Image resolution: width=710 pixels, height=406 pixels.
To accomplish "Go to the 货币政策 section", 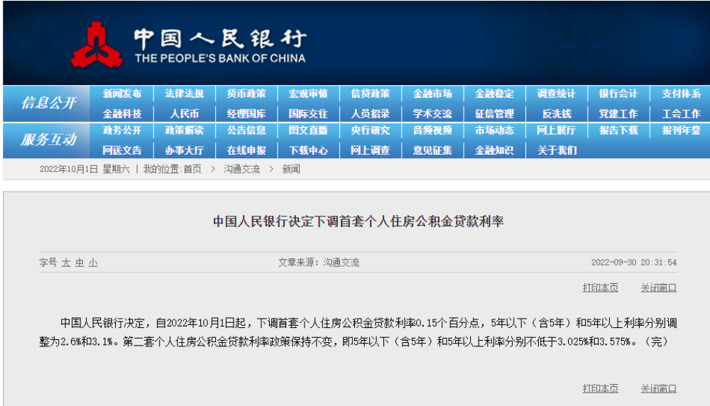I will point(246,94).
